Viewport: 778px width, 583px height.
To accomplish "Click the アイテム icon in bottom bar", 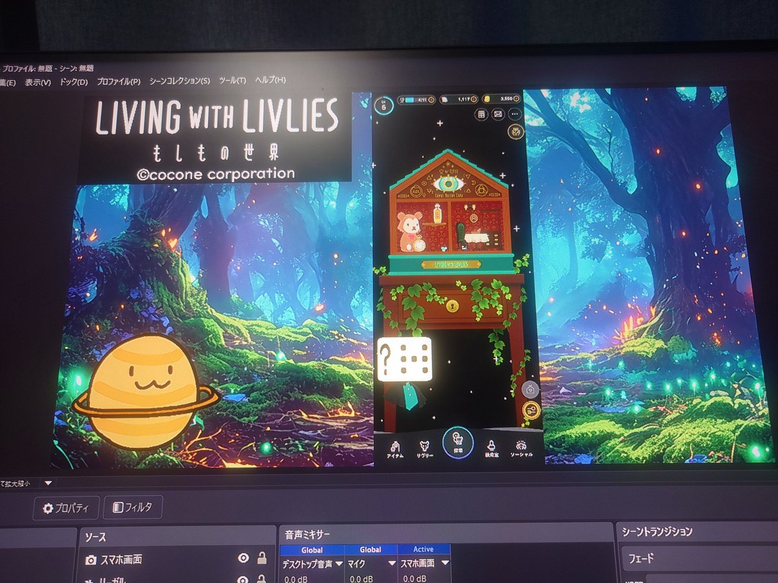I will pyautogui.click(x=395, y=448).
